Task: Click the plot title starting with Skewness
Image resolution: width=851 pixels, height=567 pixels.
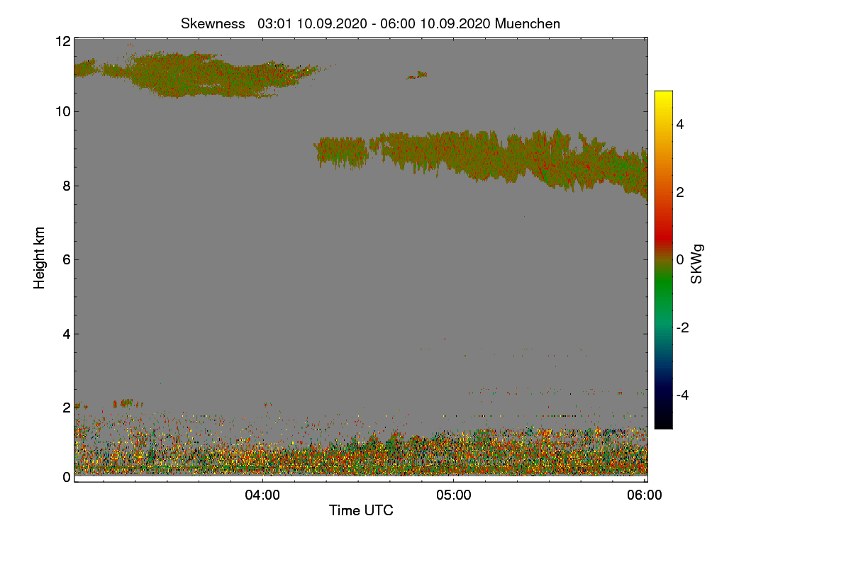Action: 370,23
